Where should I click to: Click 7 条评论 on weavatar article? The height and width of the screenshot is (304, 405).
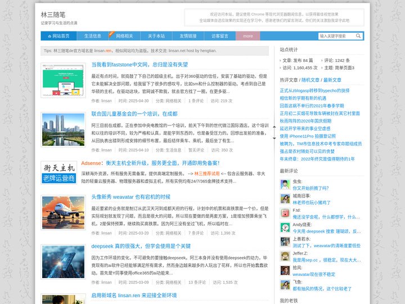(196, 233)
